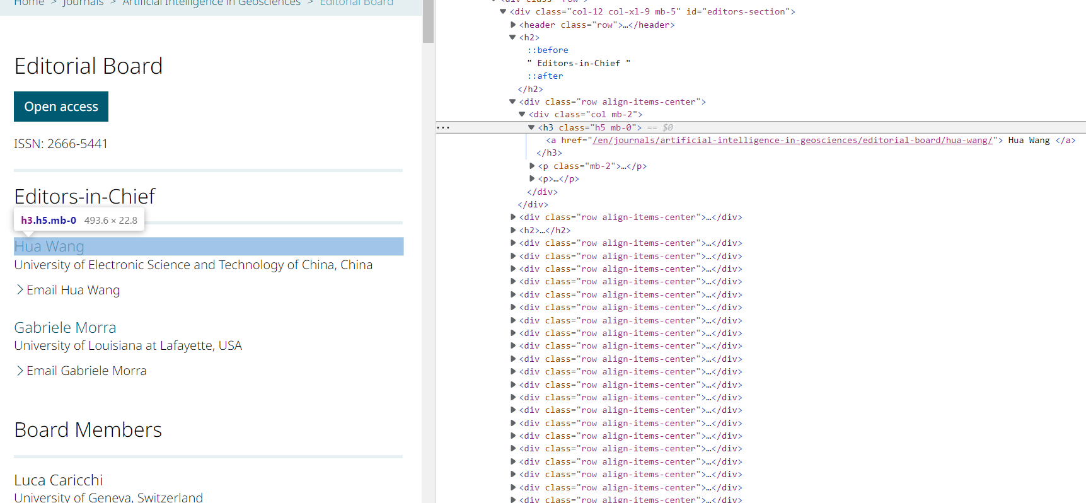Open Luca Caricchi profile link
This screenshot has width=1086, height=503.
58,480
